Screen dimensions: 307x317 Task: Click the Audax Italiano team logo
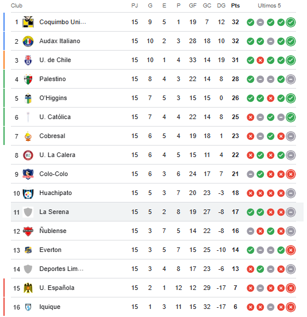click(x=28, y=41)
